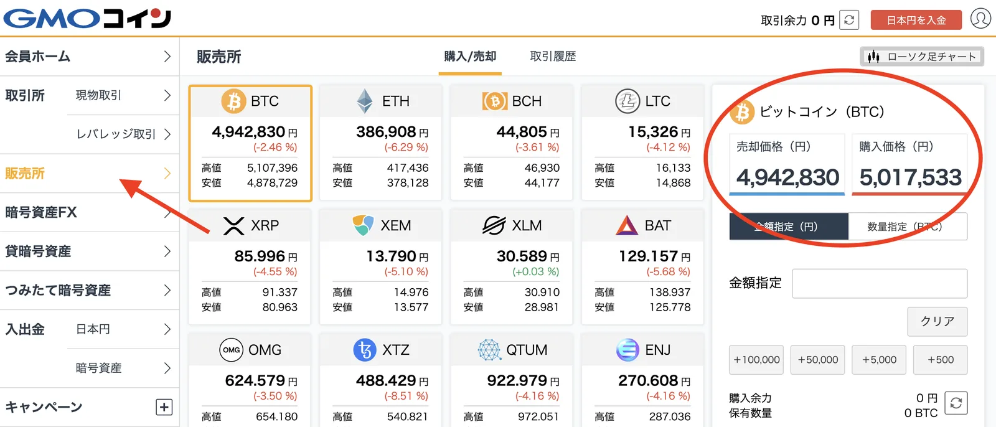
Task: Refresh the trading balance at top
Action: (849, 20)
